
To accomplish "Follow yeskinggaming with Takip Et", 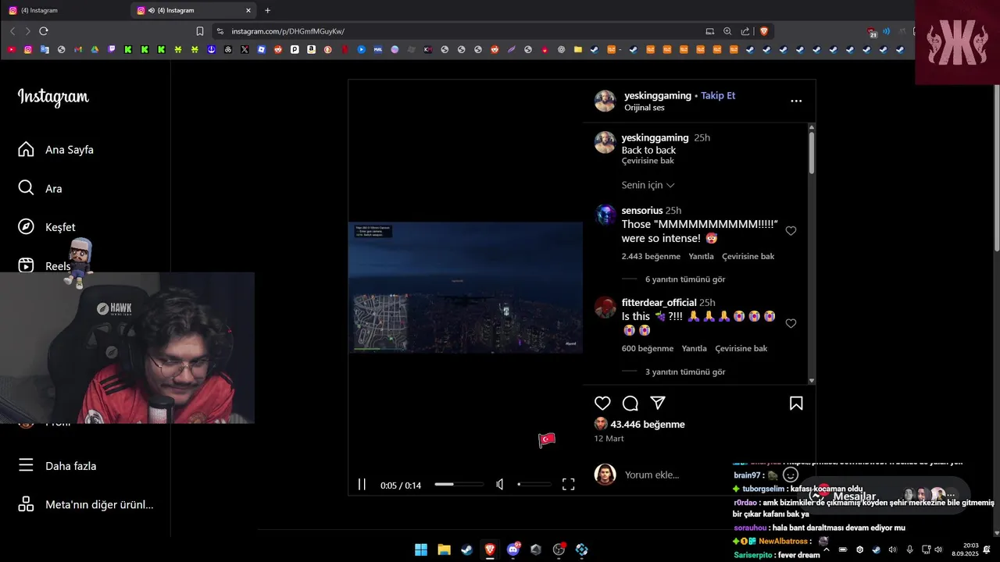I will [718, 95].
